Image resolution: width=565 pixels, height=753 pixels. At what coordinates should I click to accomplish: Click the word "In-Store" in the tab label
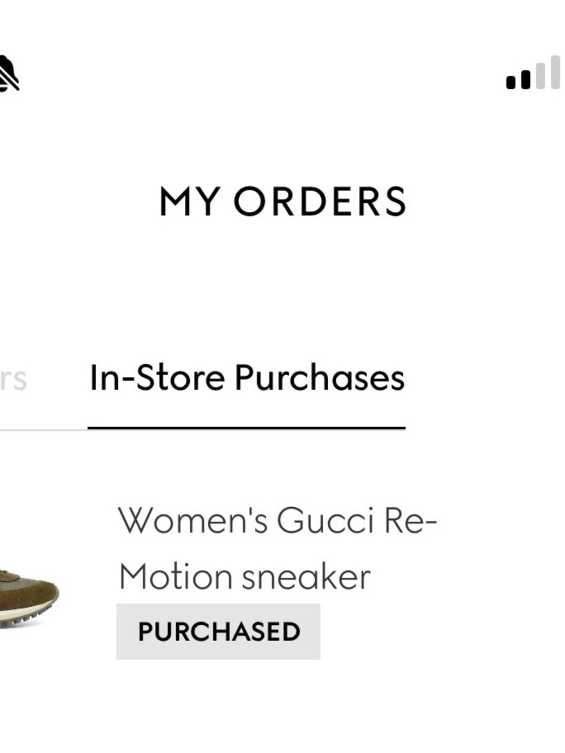click(157, 377)
